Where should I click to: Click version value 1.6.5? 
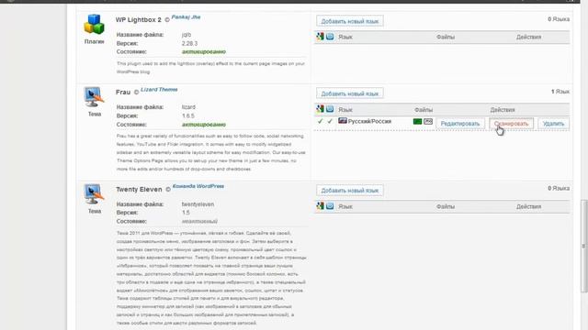(188, 116)
